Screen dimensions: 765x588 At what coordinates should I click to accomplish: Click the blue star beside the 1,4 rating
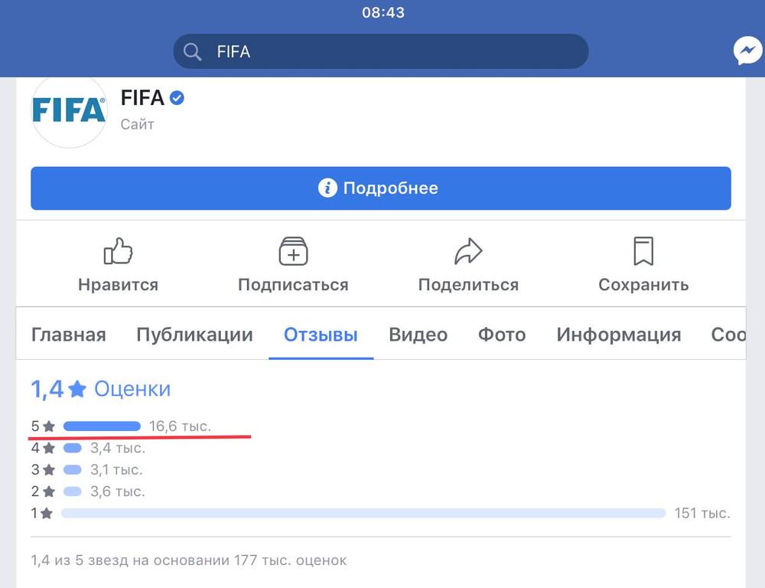click(x=77, y=390)
